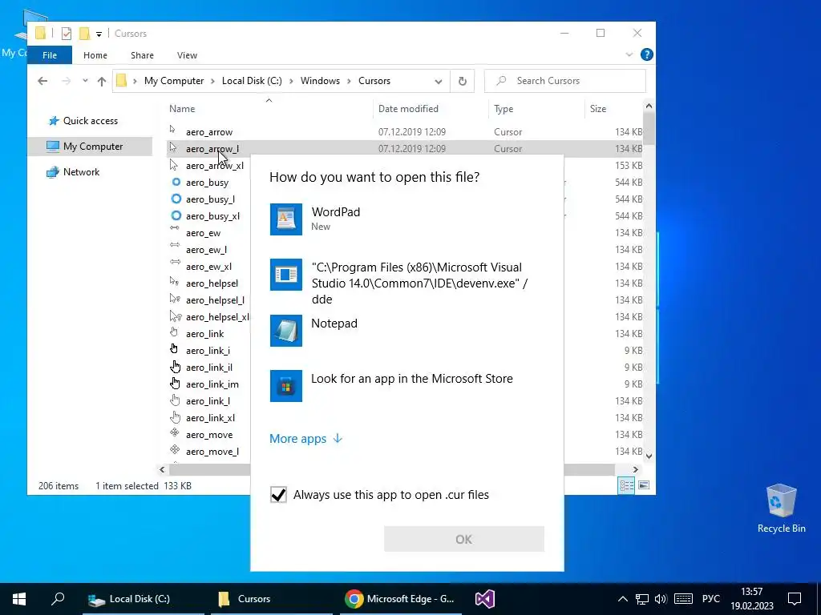This screenshot has width=821, height=615.
Task: Open the Windows Start menu
Action: coord(19,599)
